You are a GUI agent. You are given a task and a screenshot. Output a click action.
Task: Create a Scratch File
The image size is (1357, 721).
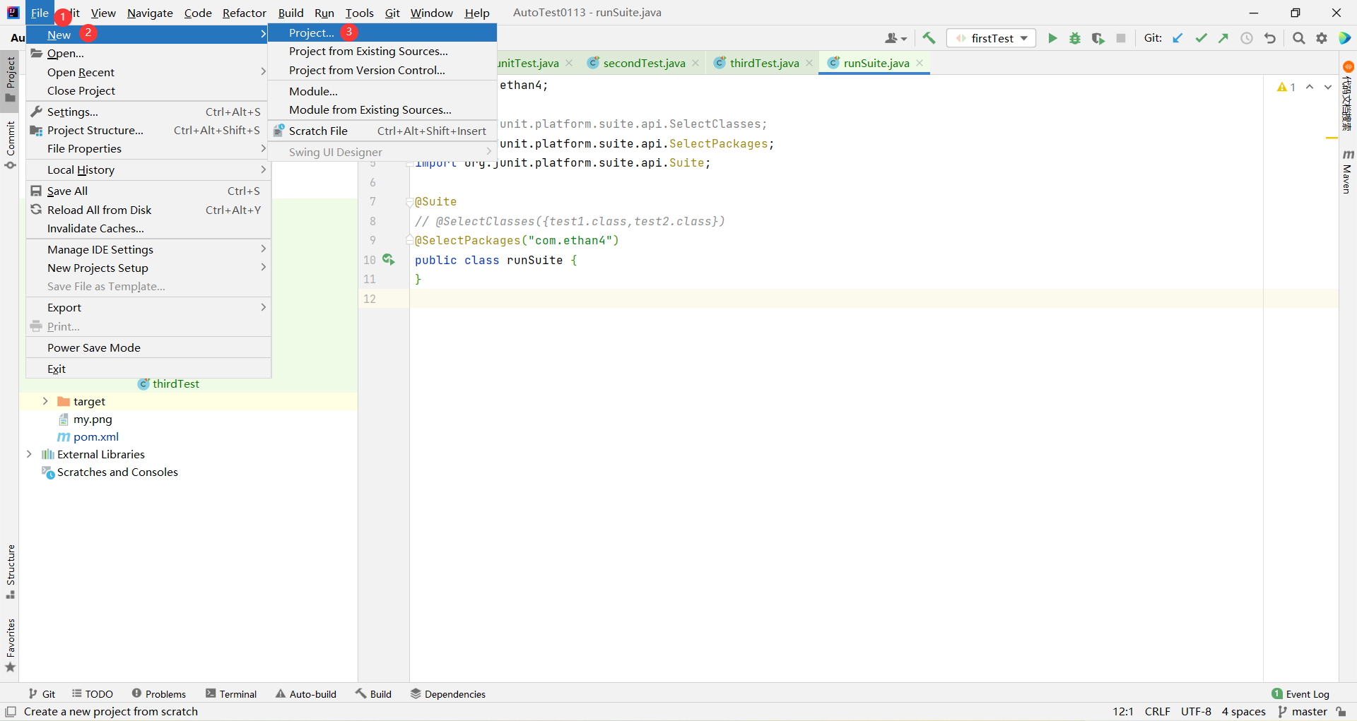pyautogui.click(x=382, y=131)
